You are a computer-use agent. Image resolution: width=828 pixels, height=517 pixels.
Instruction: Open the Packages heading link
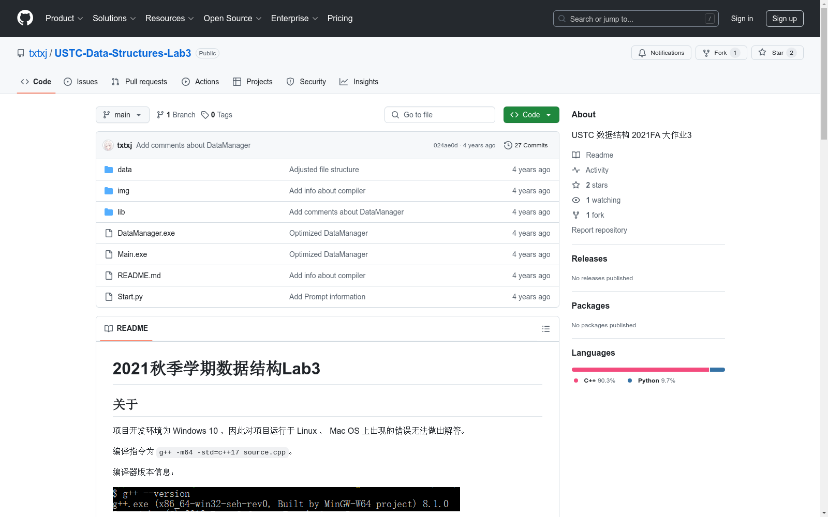pos(590,306)
